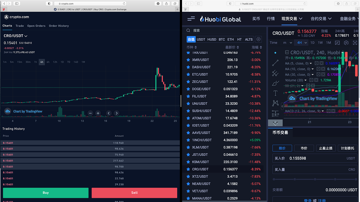Select the 市价 order type tab

[x=304, y=148]
